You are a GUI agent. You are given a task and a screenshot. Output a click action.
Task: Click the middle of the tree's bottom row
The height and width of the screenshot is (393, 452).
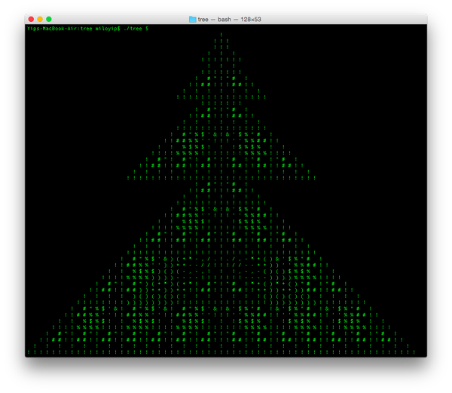(221, 352)
